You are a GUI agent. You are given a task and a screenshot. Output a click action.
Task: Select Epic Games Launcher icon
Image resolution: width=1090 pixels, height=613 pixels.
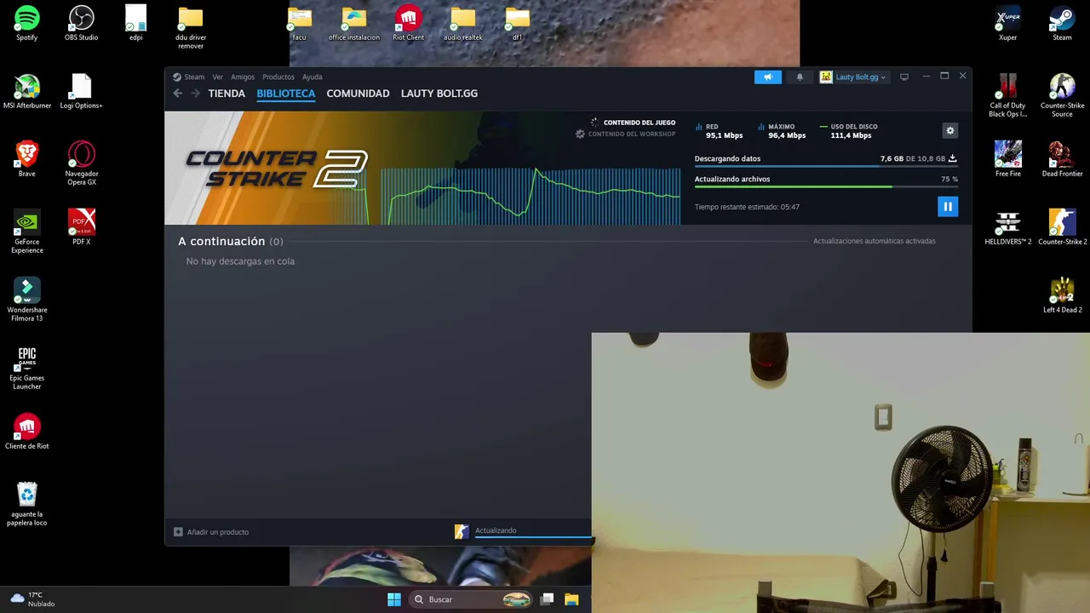point(27,368)
